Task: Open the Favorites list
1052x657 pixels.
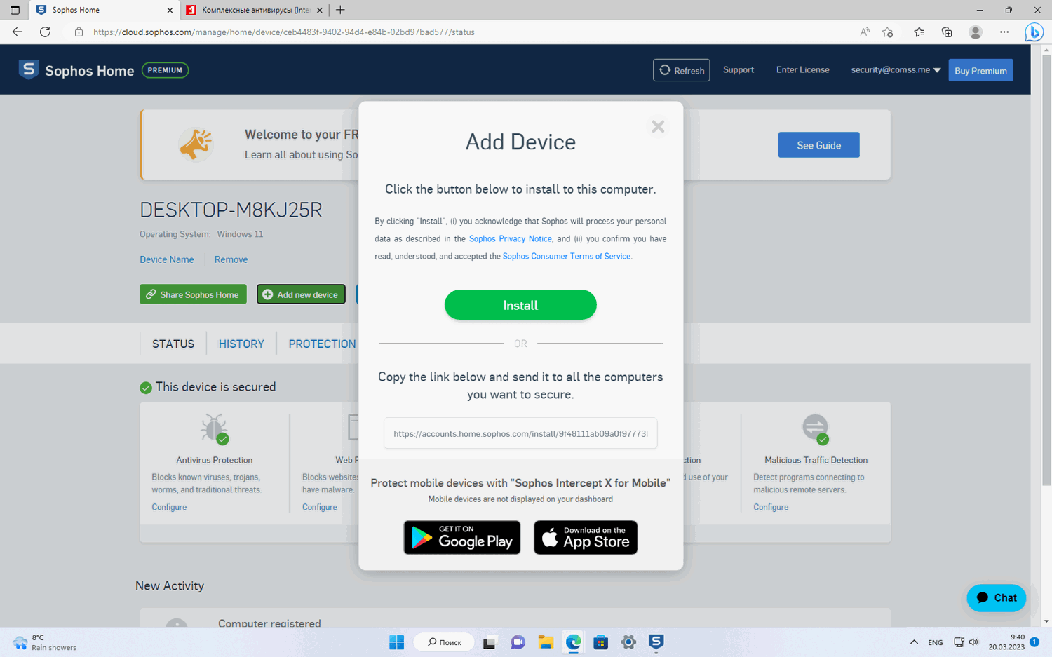Action: pyautogui.click(x=919, y=32)
